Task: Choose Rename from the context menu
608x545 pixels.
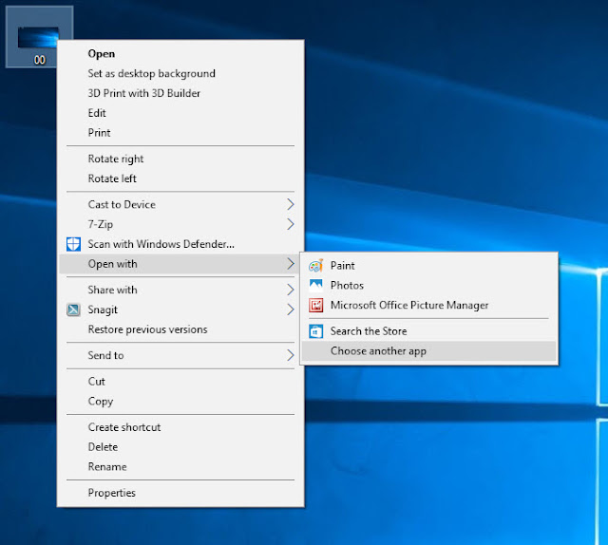Action: 180,466
